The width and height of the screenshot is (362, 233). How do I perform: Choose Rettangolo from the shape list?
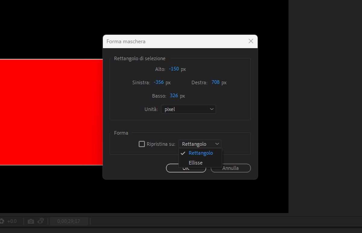click(x=201, y=153)
